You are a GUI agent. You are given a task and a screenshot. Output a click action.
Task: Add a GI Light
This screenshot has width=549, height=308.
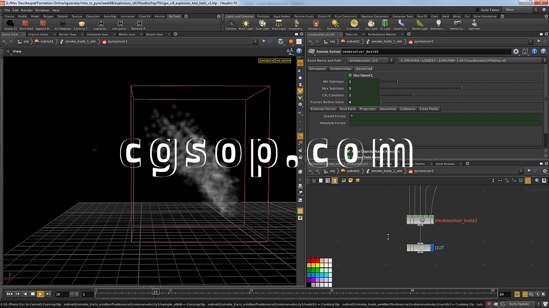(385, 25)
